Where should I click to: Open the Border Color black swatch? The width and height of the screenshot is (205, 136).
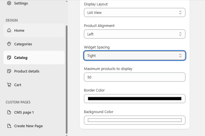(x=134, y=99)
